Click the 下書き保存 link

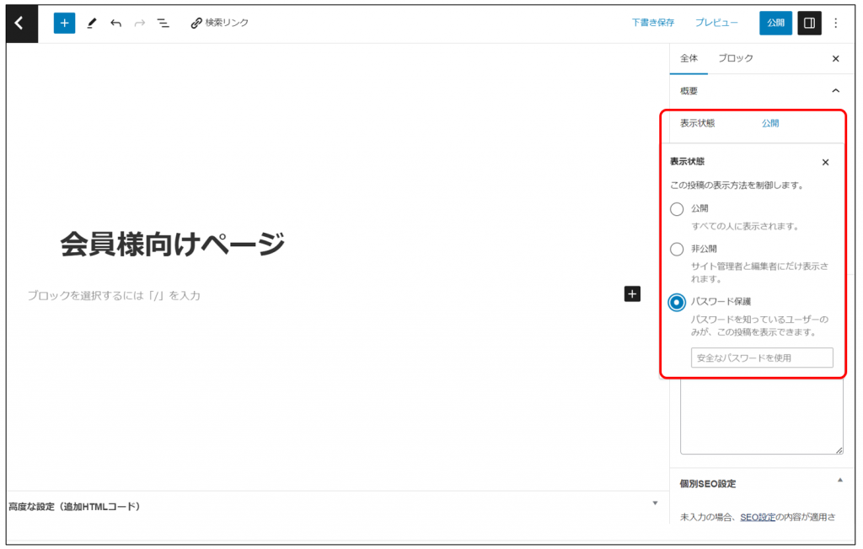[x=652, y=24]
